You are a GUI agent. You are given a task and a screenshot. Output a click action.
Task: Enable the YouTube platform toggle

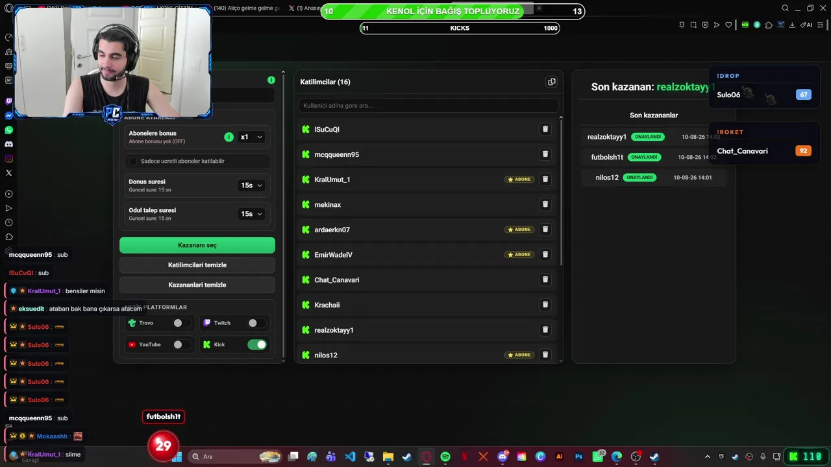point(182,344)
